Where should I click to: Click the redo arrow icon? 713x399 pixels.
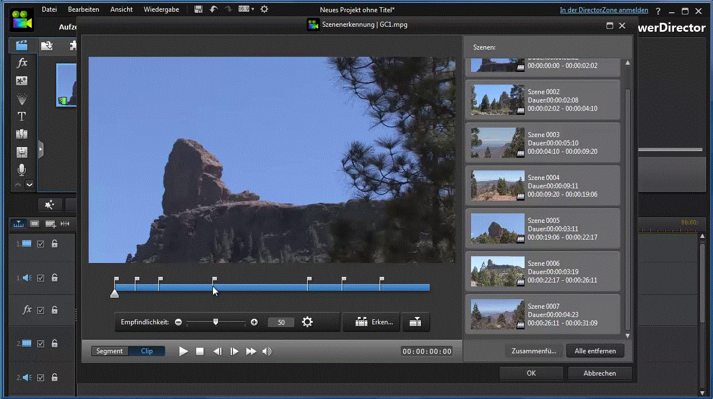coord(229,9)
